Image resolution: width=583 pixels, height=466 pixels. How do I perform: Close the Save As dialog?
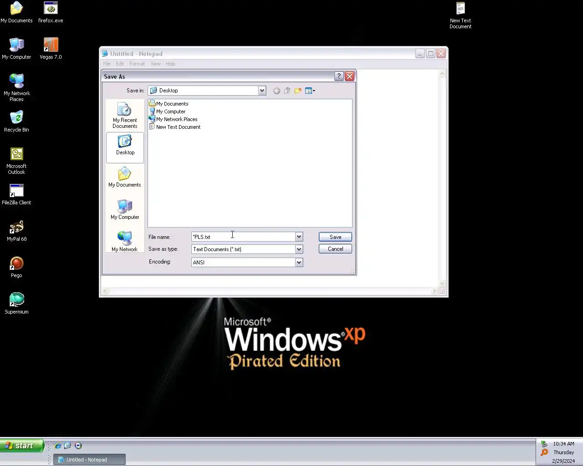(x=349, y=76)
